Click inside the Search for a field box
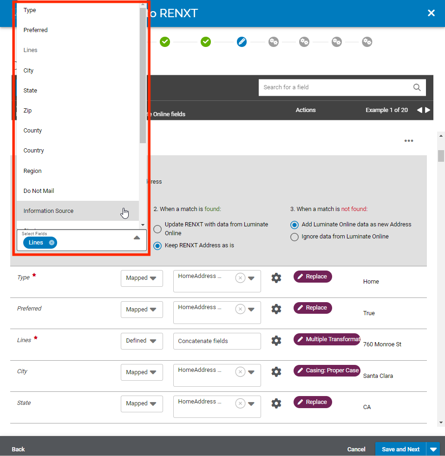445x456 pixels. point(325,87)
